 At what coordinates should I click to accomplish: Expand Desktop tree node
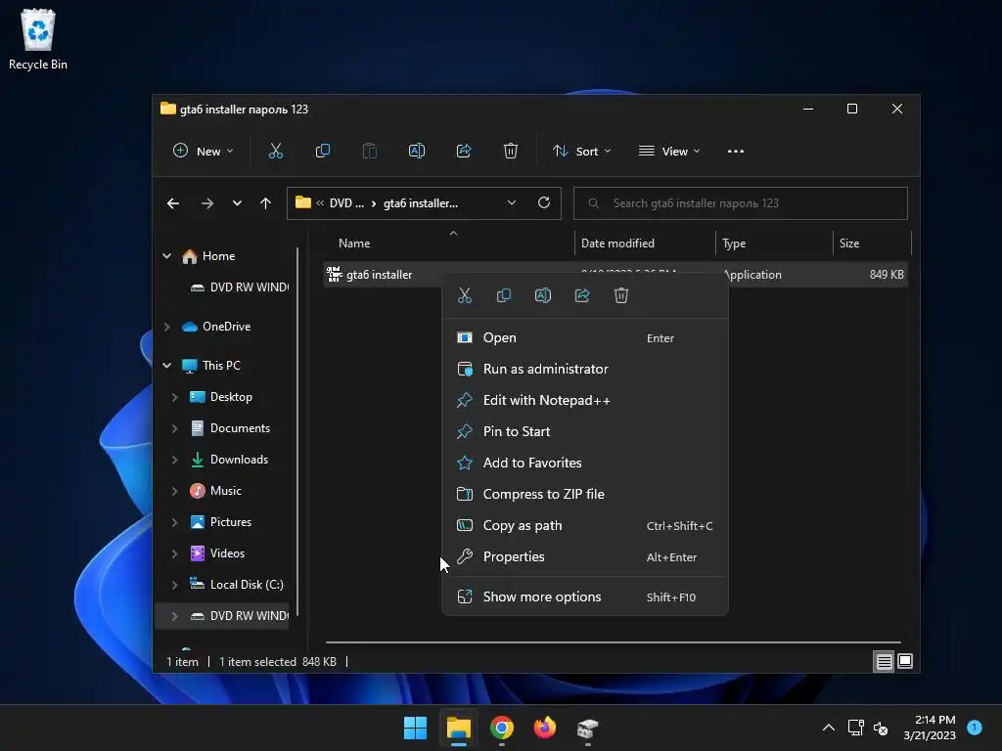tap(174, 397)
